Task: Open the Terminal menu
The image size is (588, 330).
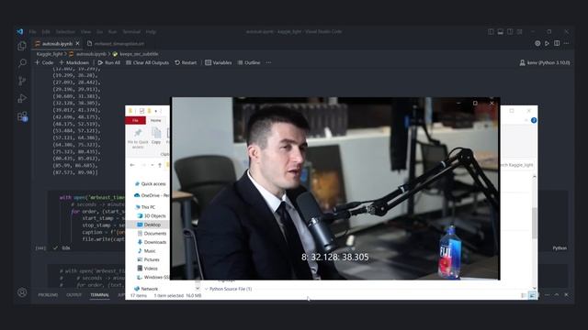Action: coord(131,32)
